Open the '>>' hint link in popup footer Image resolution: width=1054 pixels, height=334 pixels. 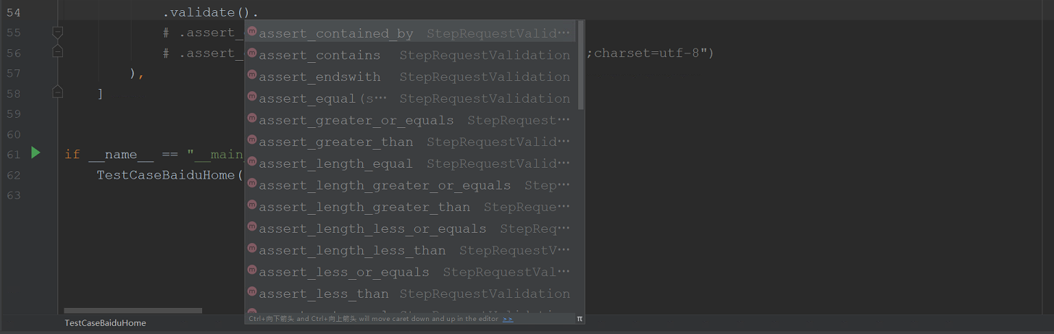pos(508,319)
